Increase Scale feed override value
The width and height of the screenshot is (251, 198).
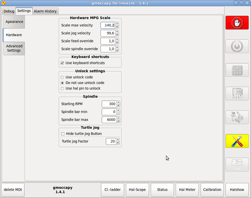coord(117,40)
